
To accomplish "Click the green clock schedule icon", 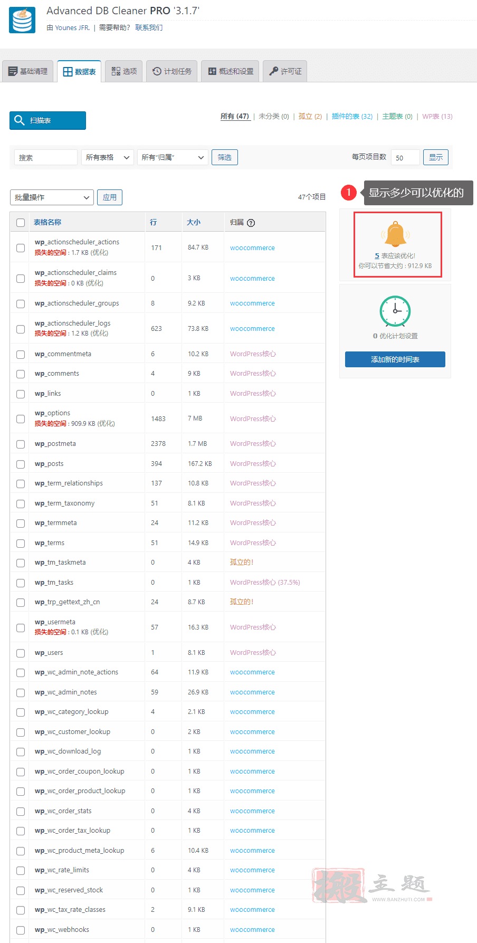I will pyautogui.click(x=395, y=311).
